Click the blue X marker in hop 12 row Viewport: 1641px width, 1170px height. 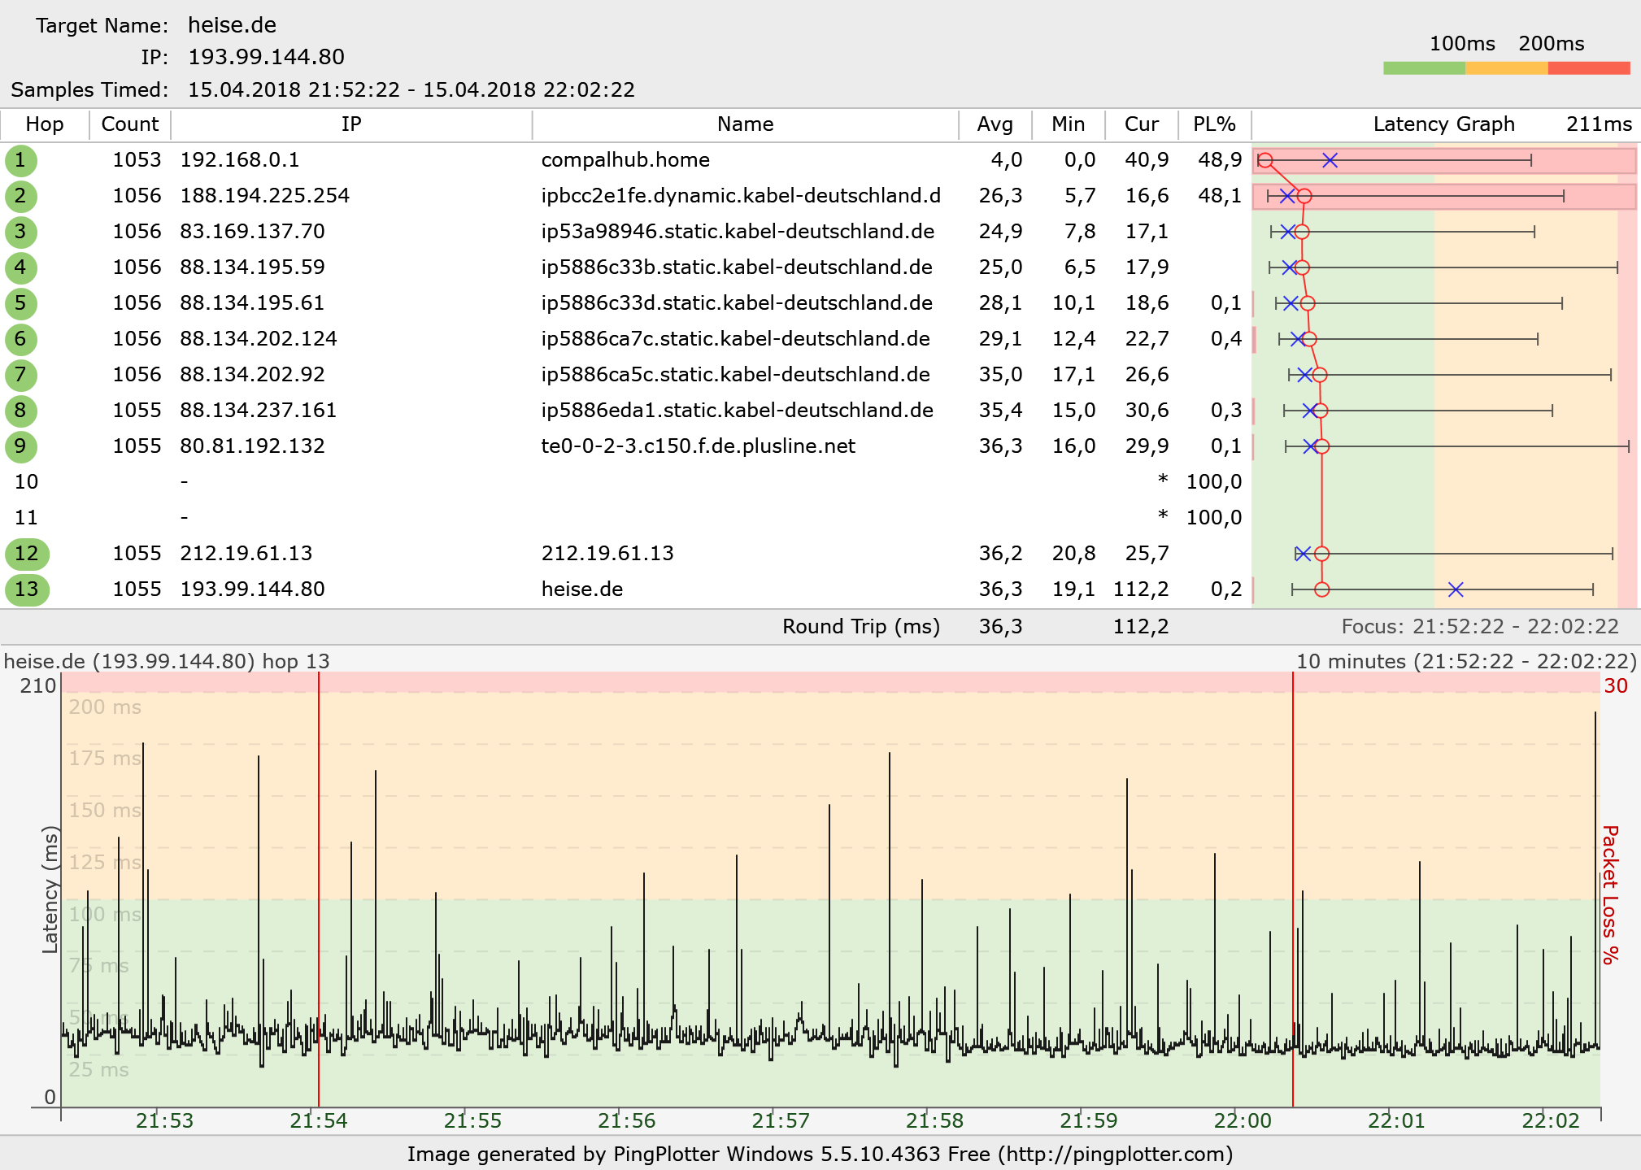pos(1303,554)
